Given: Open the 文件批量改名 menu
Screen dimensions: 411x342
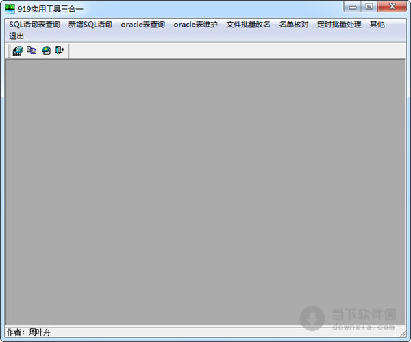Looking at the screenshot, I should coord(248,25).
